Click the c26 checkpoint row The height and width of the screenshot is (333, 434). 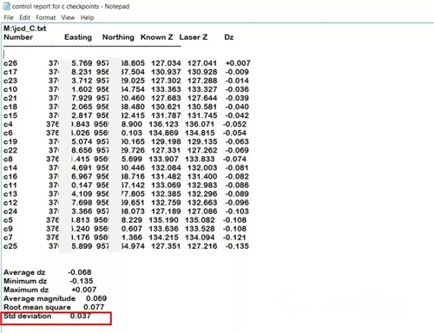pyautogui.click(x=127, y=63)
